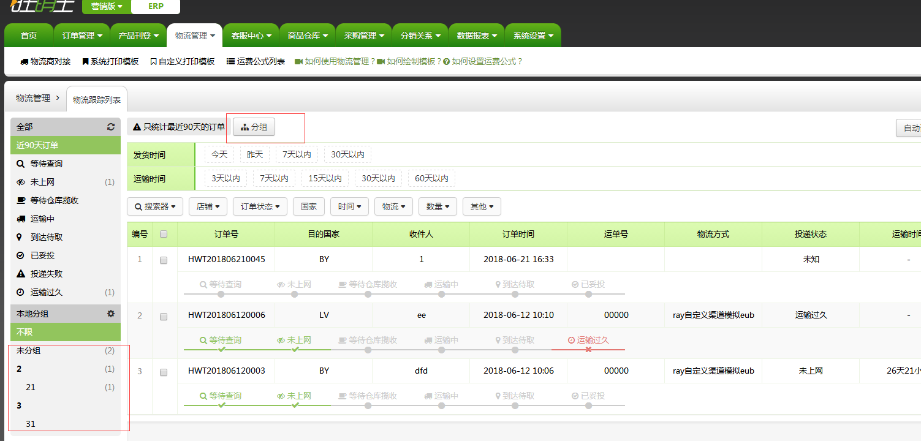
Task: Check the box for order HWT201806120006
Action: tap(164, 317)
